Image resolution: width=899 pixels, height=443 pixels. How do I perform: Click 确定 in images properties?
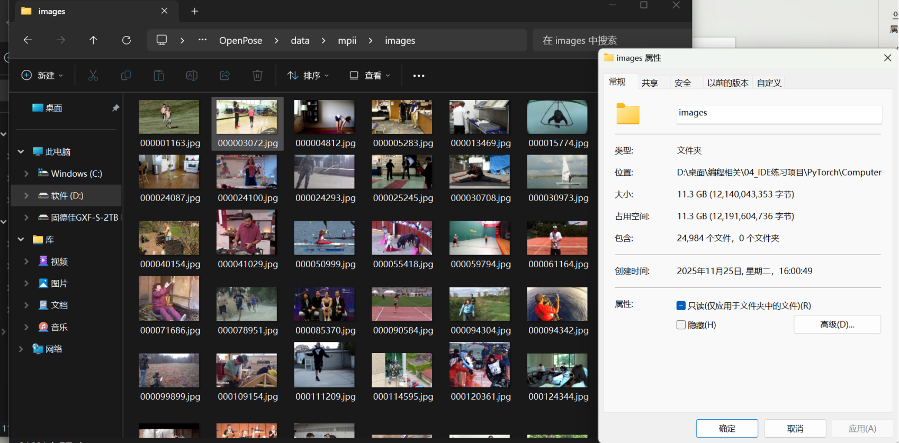(x=727, y=429)
